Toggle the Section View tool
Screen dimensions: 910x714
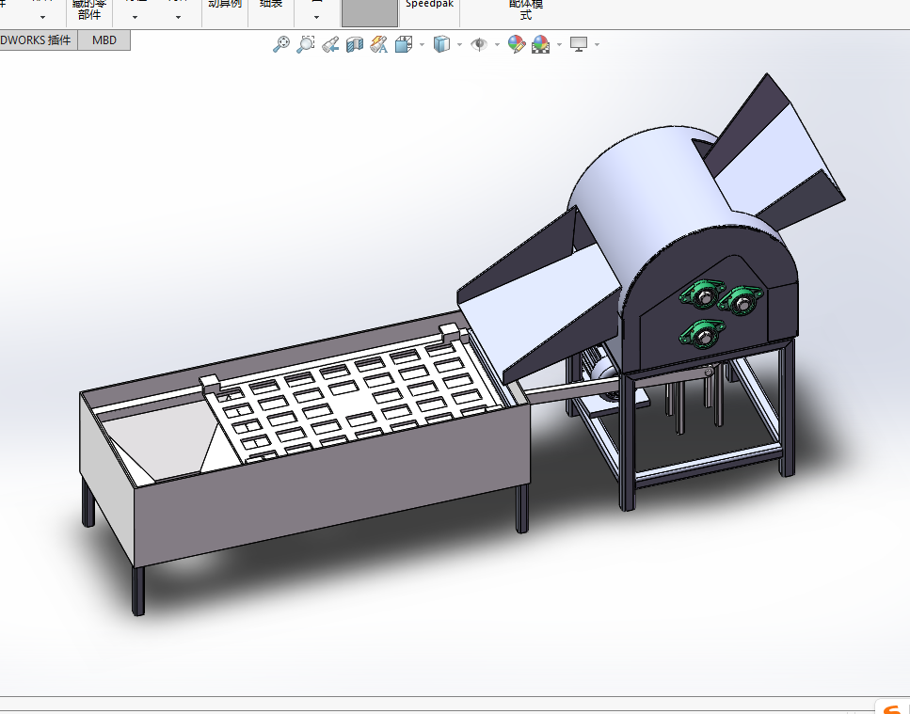[x=355, y=44]
